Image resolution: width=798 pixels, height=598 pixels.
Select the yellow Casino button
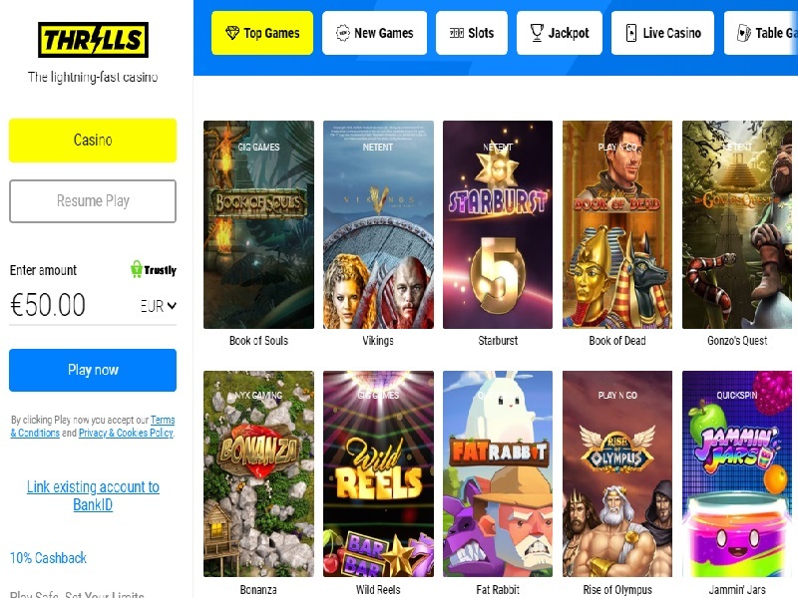tap(93, 141)
